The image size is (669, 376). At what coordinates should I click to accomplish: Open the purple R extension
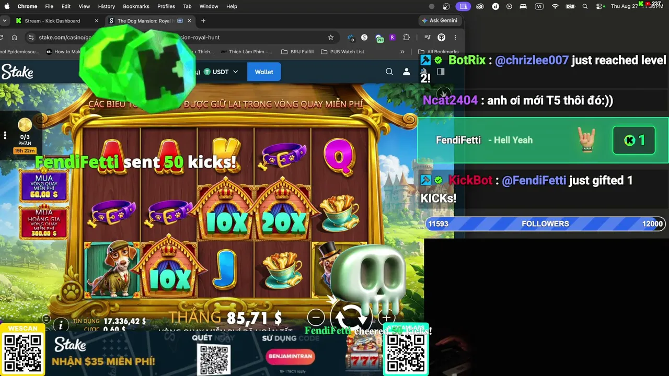(392, 37)
